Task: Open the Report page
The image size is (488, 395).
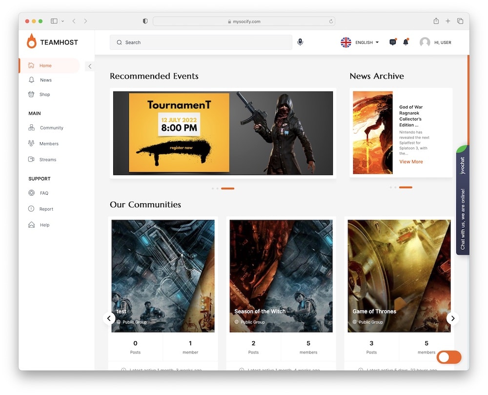Action: coord(46,209)
